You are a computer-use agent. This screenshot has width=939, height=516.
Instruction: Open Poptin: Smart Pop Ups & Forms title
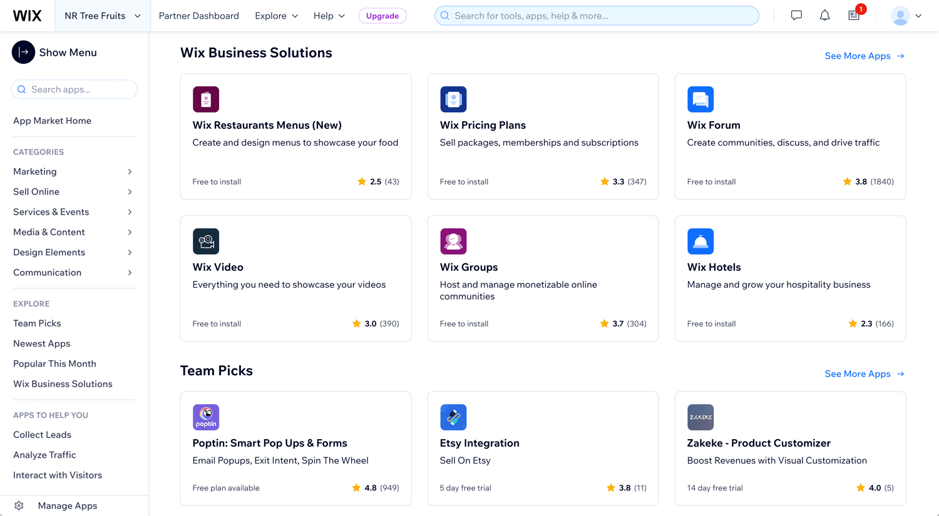pos(270,443)
